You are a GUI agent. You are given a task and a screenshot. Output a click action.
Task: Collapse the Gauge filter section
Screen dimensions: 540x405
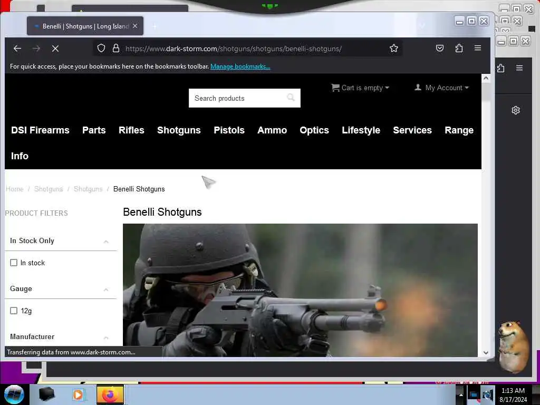[x=106, y=290]
